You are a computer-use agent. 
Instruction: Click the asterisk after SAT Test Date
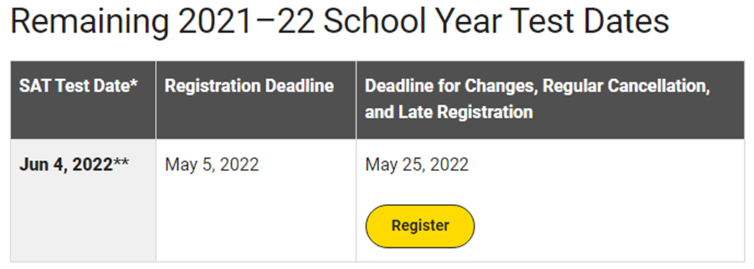click(134, 83)
